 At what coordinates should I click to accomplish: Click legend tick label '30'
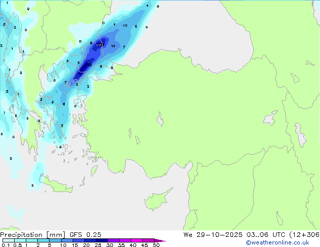(110, 245)
